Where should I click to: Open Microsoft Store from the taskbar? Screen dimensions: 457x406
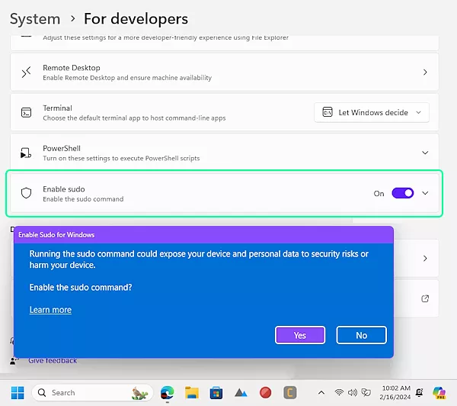tap(216, 392)
